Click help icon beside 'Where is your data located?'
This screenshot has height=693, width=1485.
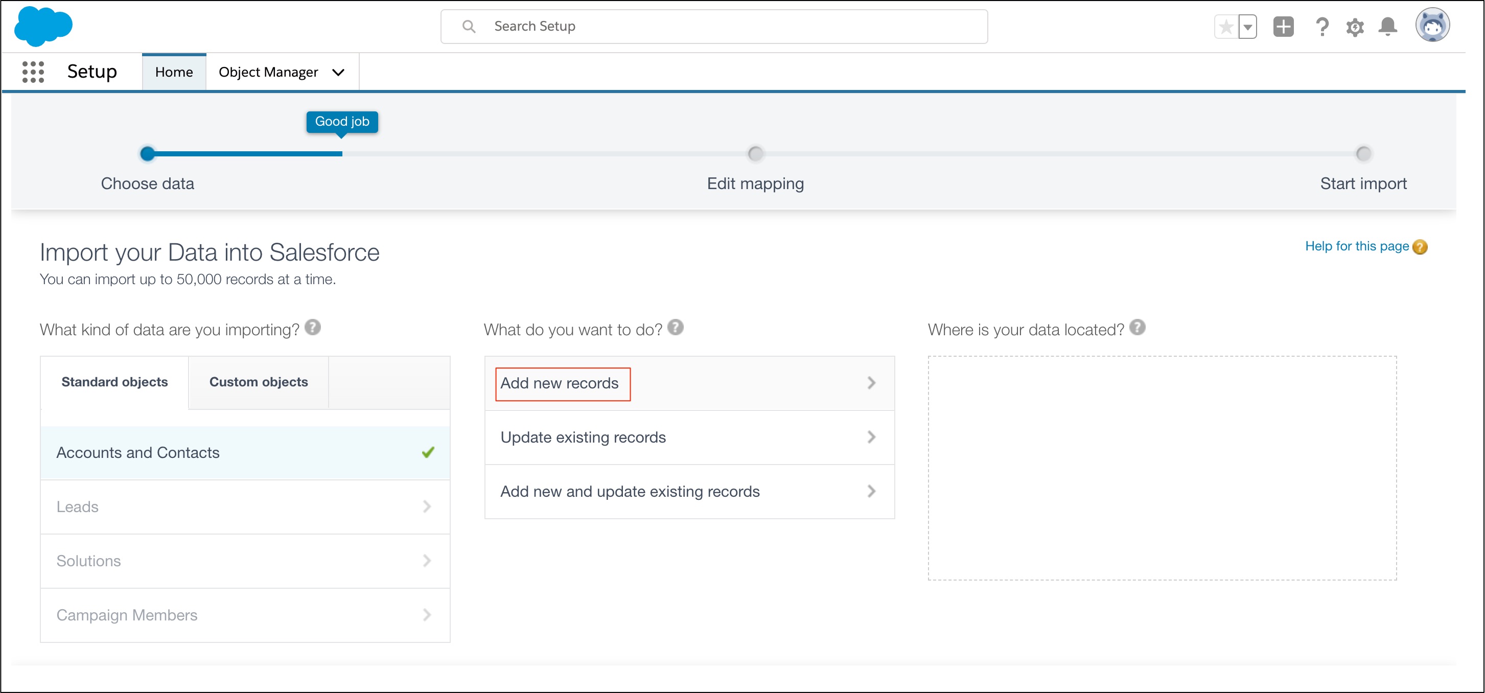tap(1137, 328)
